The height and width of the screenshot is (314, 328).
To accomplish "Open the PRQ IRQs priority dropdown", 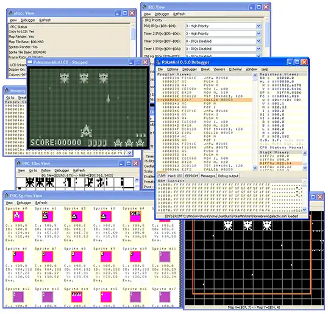I will (258, 26).
